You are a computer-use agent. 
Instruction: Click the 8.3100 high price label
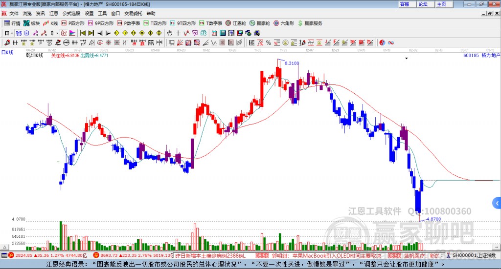292,63
